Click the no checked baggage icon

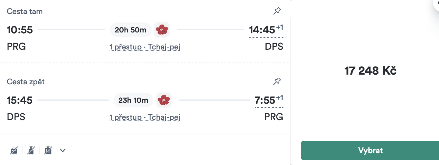(x=48, y=150)
